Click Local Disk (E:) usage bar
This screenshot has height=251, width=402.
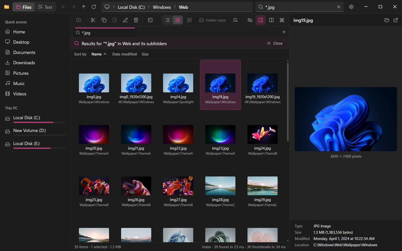pyautogui.click(x=39, y=148)
